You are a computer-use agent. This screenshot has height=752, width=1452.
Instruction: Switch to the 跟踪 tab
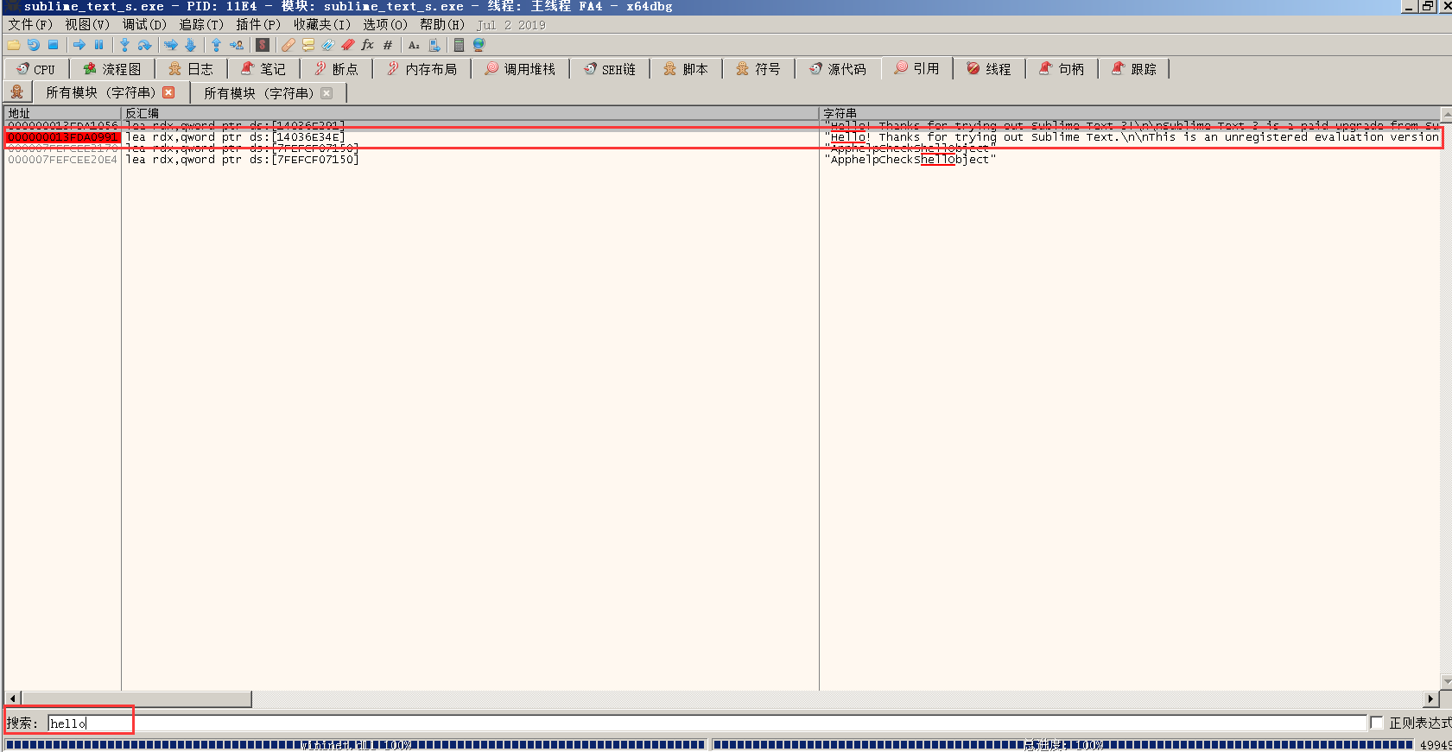point(1135,69)
